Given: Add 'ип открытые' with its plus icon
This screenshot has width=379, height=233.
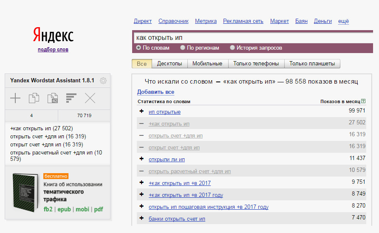Looking at the screenshot, I should click(x=141, y=111).
